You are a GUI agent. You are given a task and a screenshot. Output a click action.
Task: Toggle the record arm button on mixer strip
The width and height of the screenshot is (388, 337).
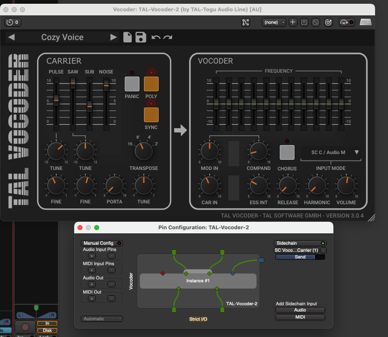click(25, 327)
